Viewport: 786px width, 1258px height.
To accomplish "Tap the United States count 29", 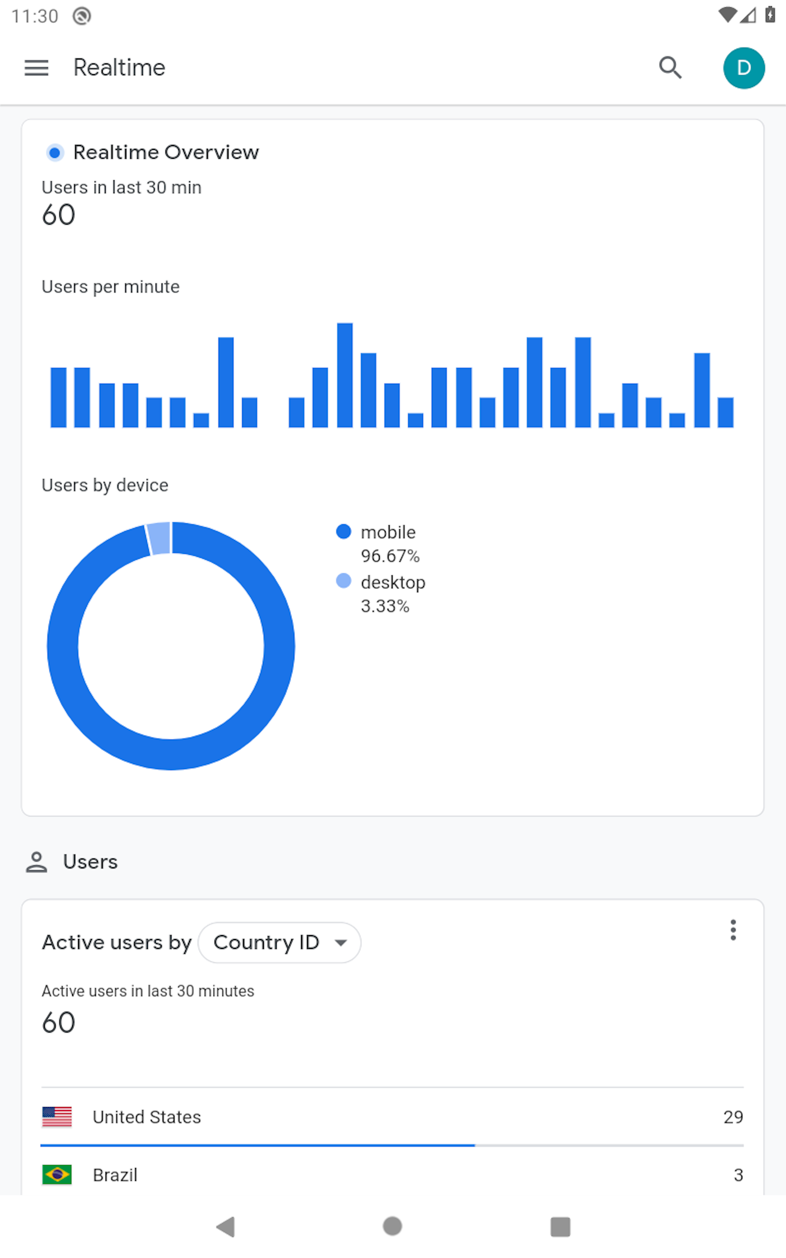I will [733, 1116].
